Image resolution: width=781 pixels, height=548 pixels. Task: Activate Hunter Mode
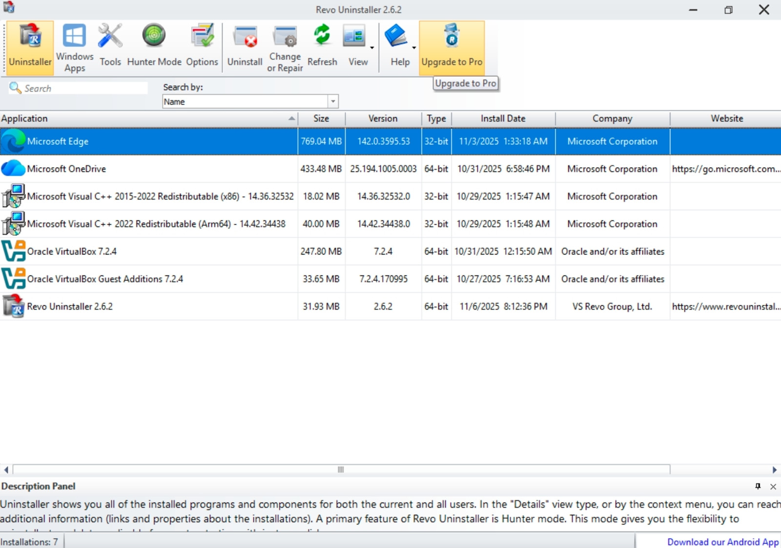[154, 48]
